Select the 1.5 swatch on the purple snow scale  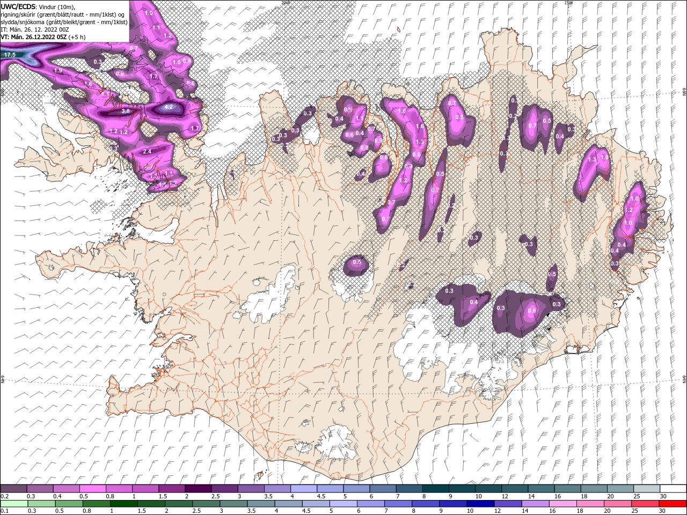click(171, 489)
